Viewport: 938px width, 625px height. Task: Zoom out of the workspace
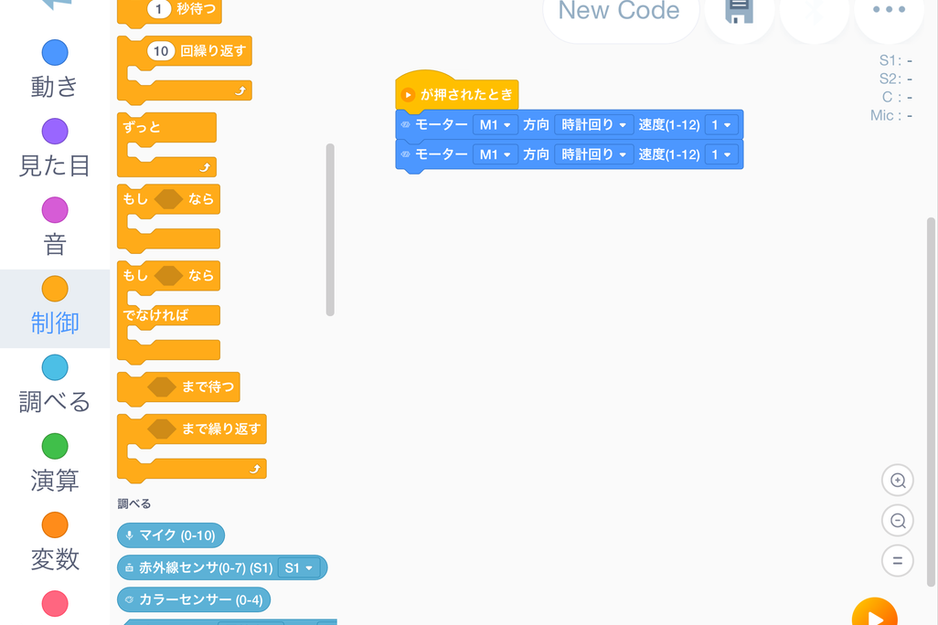[x=898, y=520]
